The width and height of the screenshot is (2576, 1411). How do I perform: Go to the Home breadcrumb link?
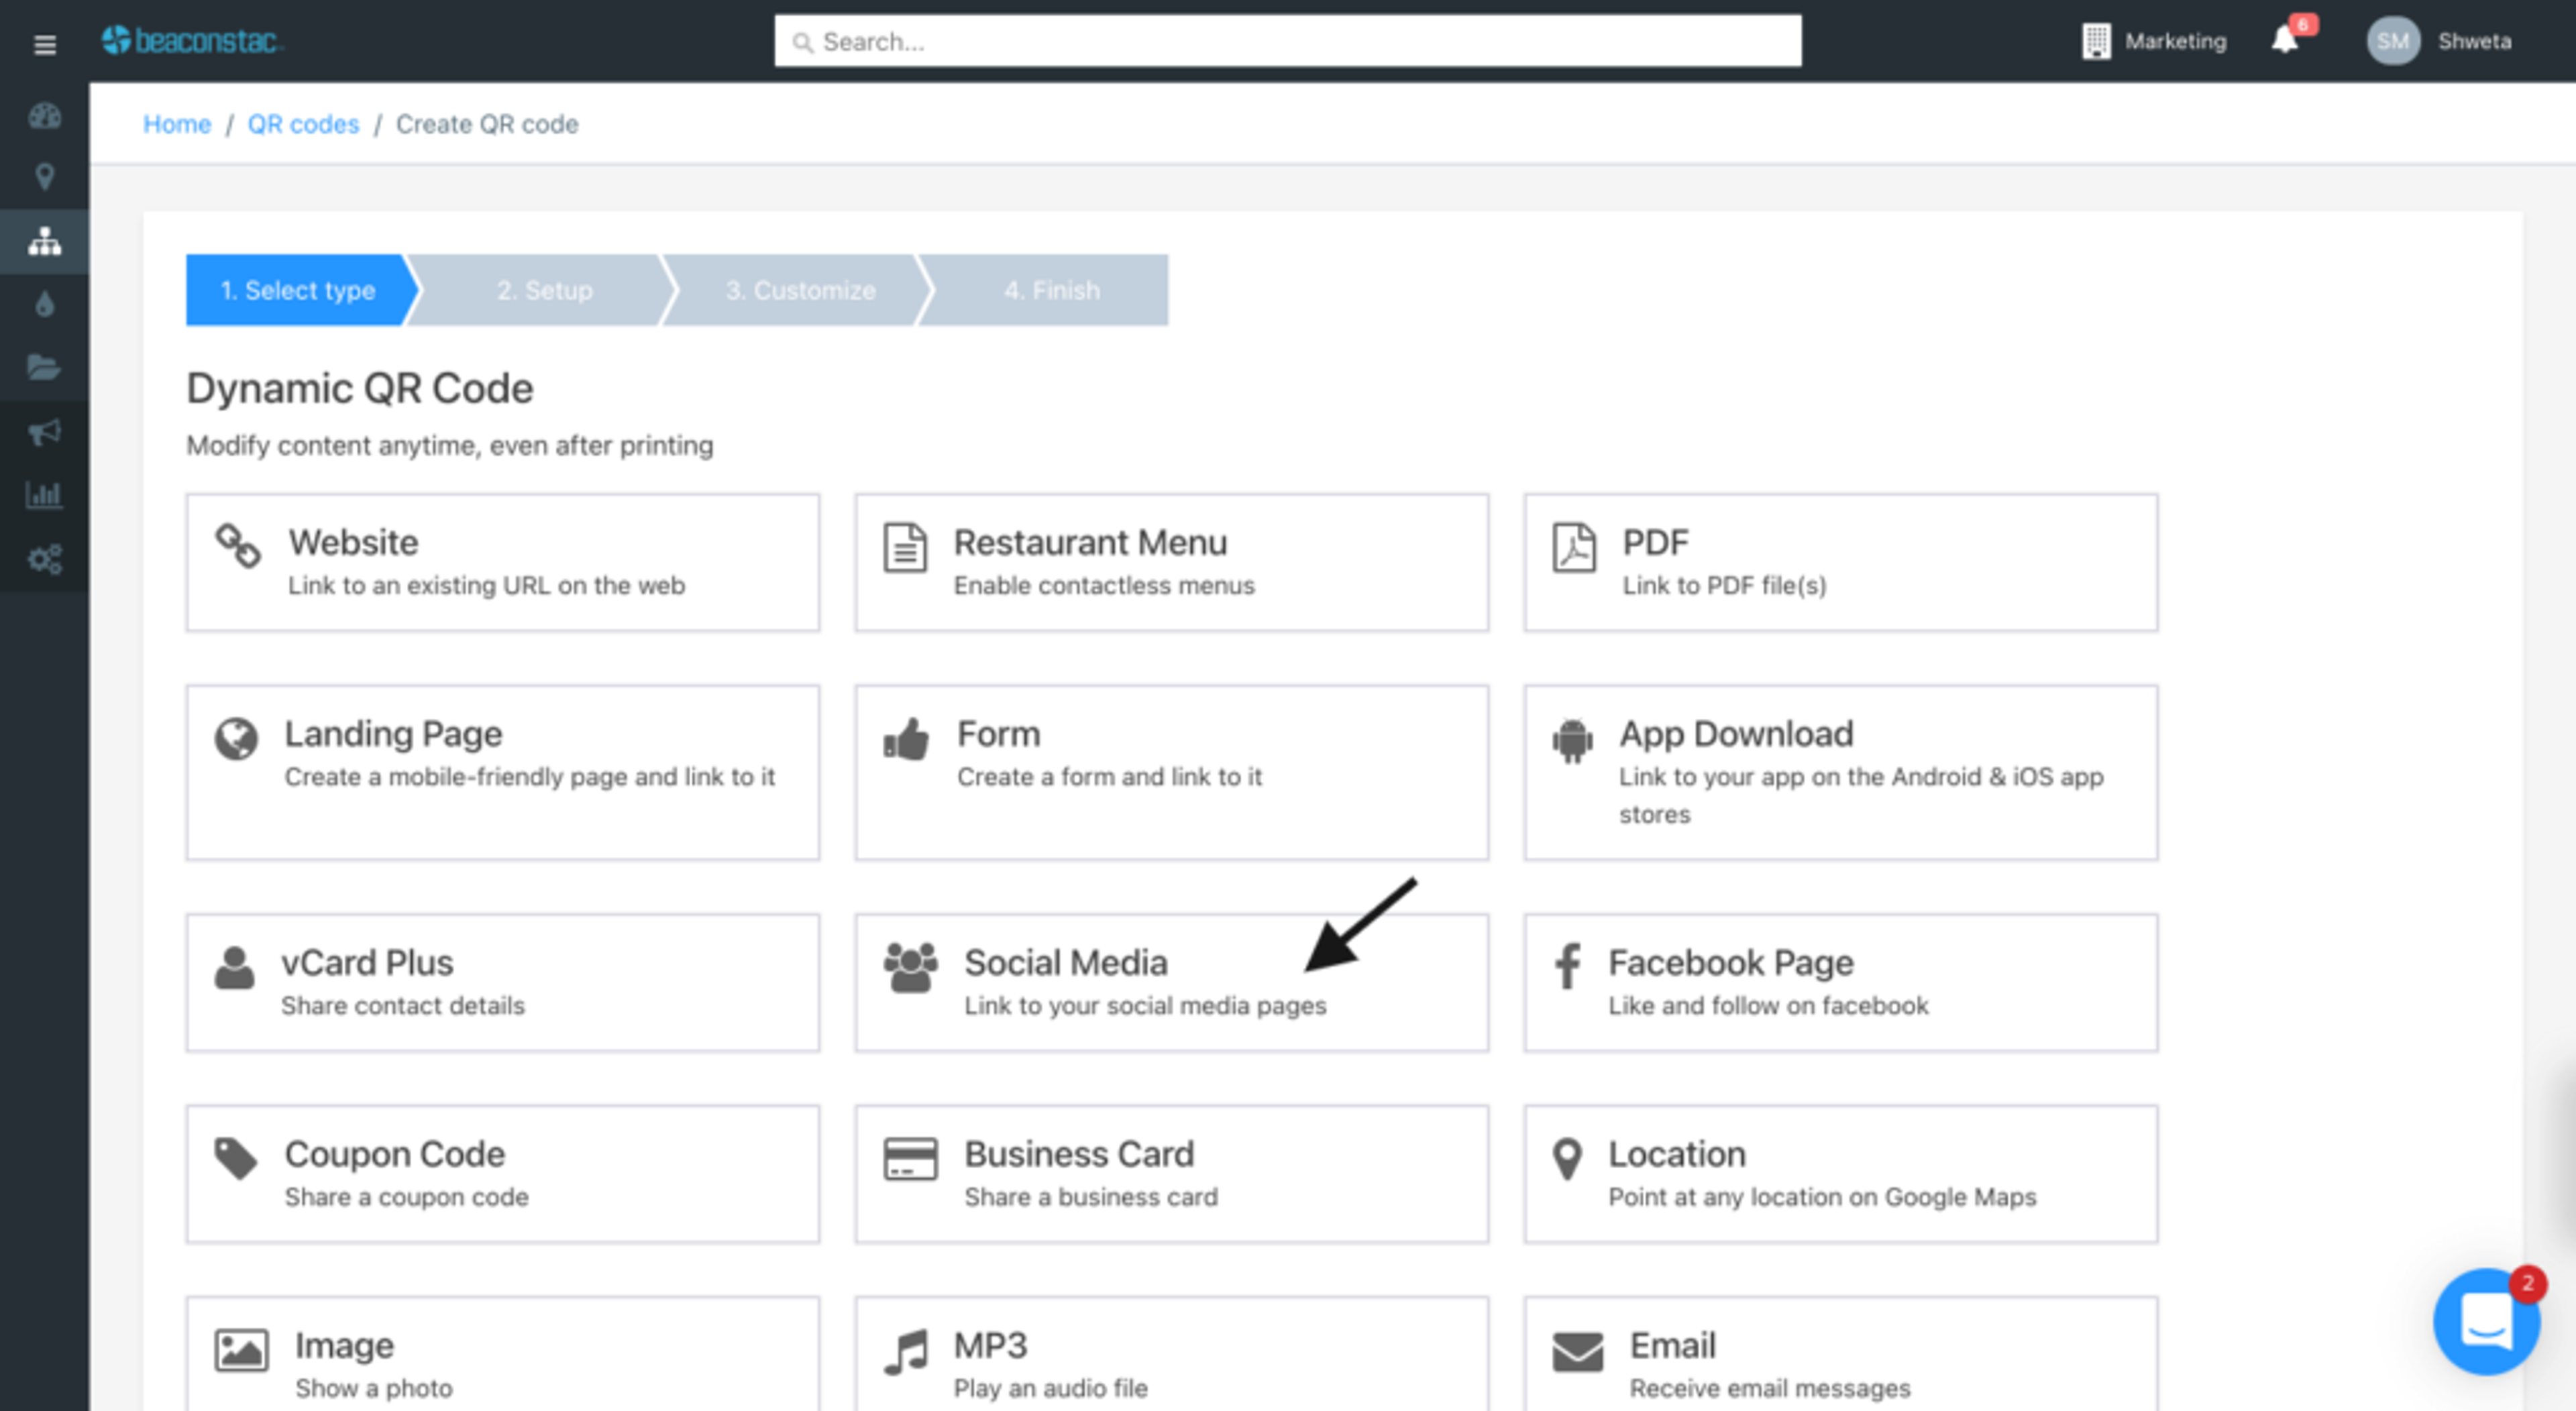click(x=177, y=124)
